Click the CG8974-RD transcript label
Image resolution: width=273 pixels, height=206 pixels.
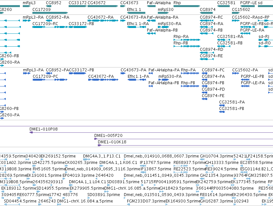coord(211,49)
